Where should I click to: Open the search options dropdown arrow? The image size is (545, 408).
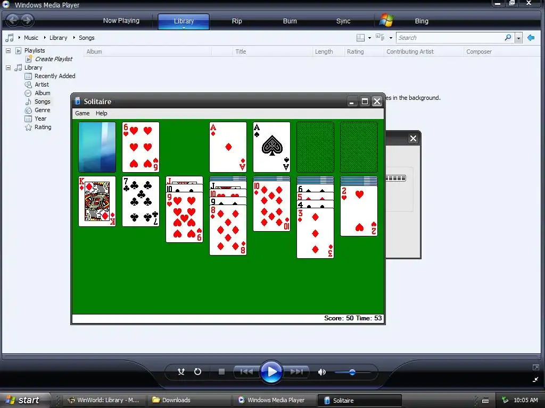click(x=518, y=38)
